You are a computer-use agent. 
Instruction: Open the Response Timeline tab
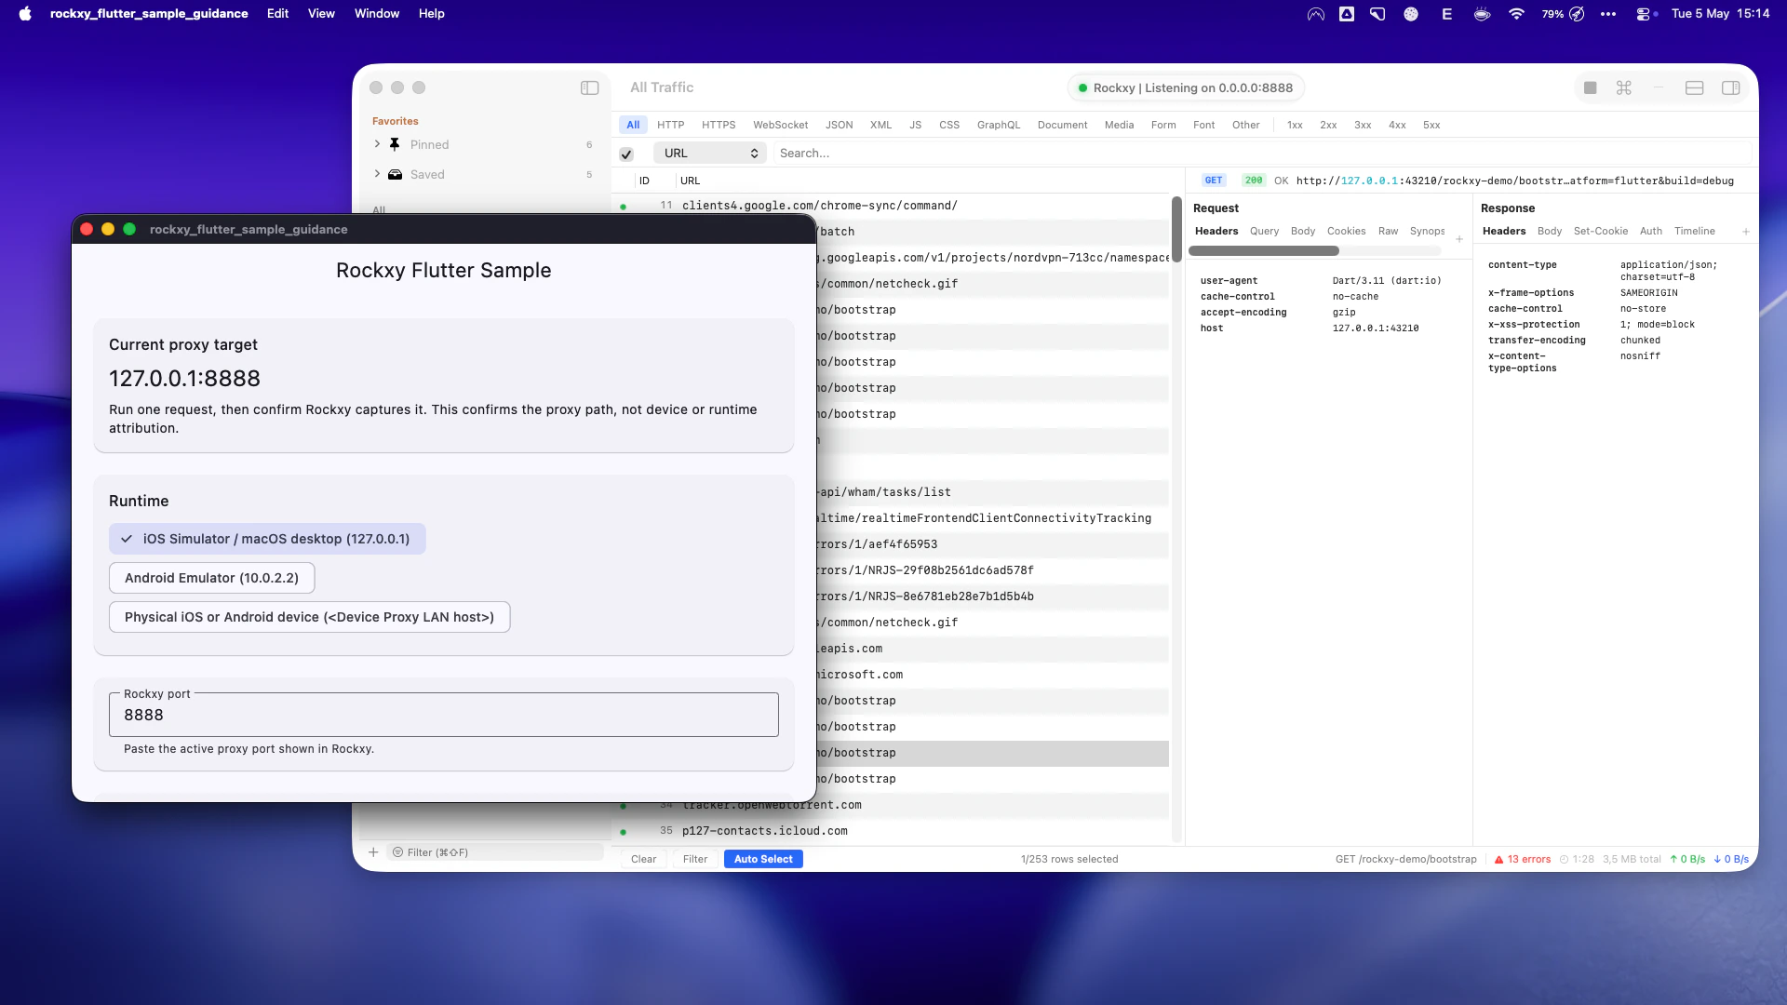(x=1694, y=231)
